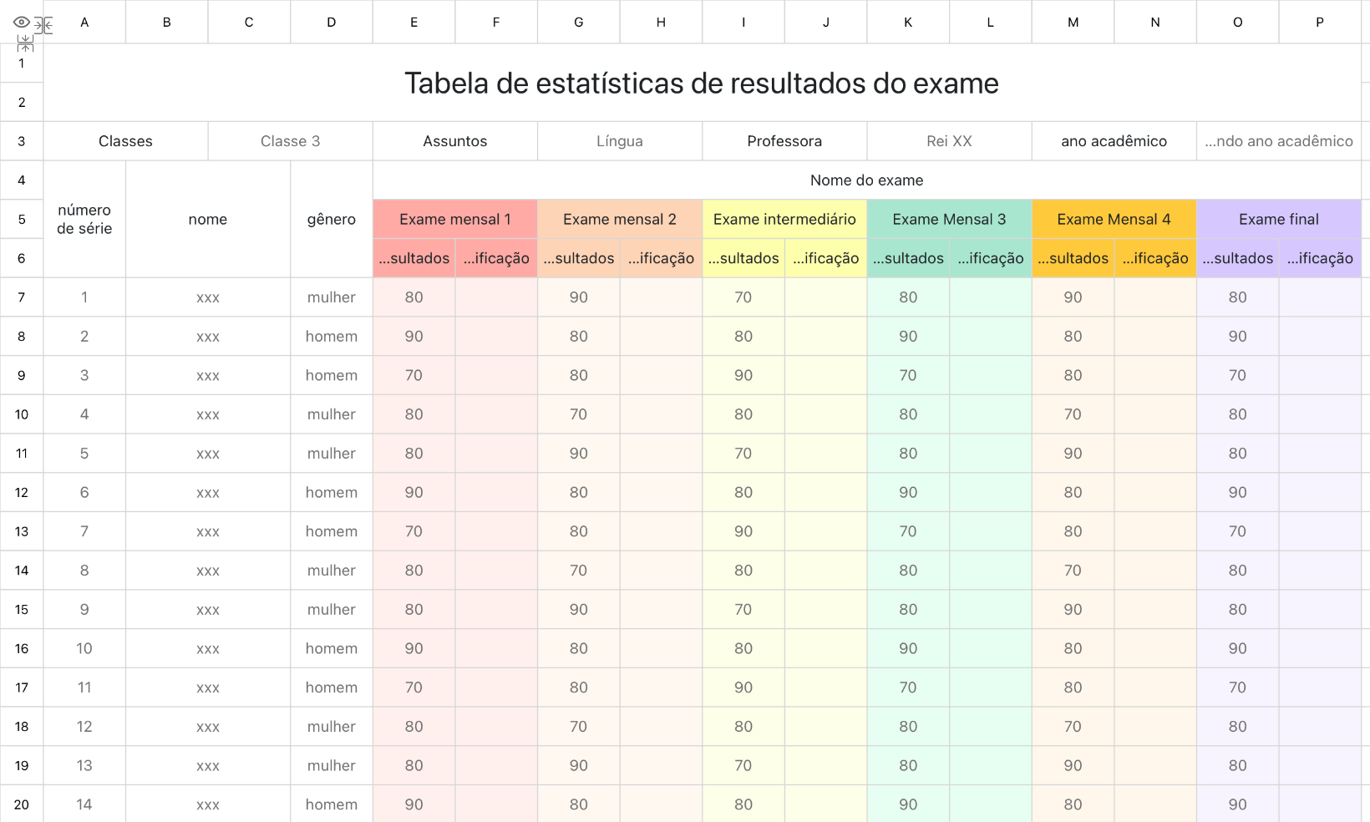Image resolution: width=1370 pixels, height=822 pixels.
Task: Toggle the eye visibility icon
Action: point(22,23)
